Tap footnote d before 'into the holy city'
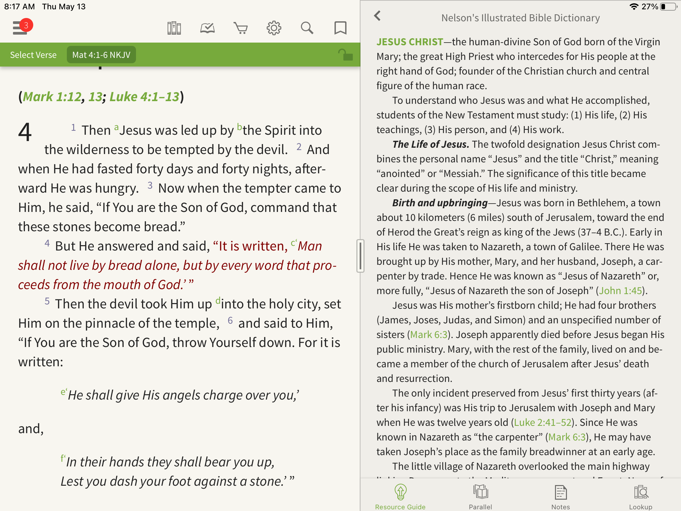The width and height of the screenshot is (681, 511). pyautogui.click(x=218, y=301)
